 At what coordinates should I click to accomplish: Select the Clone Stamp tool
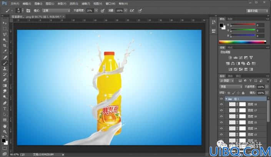(5, 69)
